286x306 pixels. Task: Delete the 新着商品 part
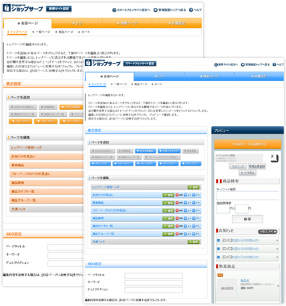[x=179, y=203]
